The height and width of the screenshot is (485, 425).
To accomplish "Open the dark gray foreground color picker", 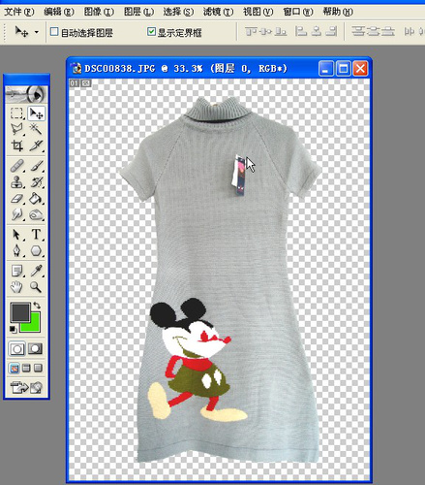I will click(x=20, y=311).
